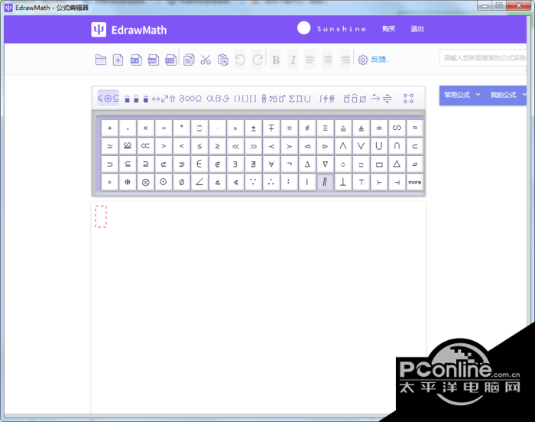Insert the circled times ⊗ symbol
The image size is (535, 422).
point(146,182)
